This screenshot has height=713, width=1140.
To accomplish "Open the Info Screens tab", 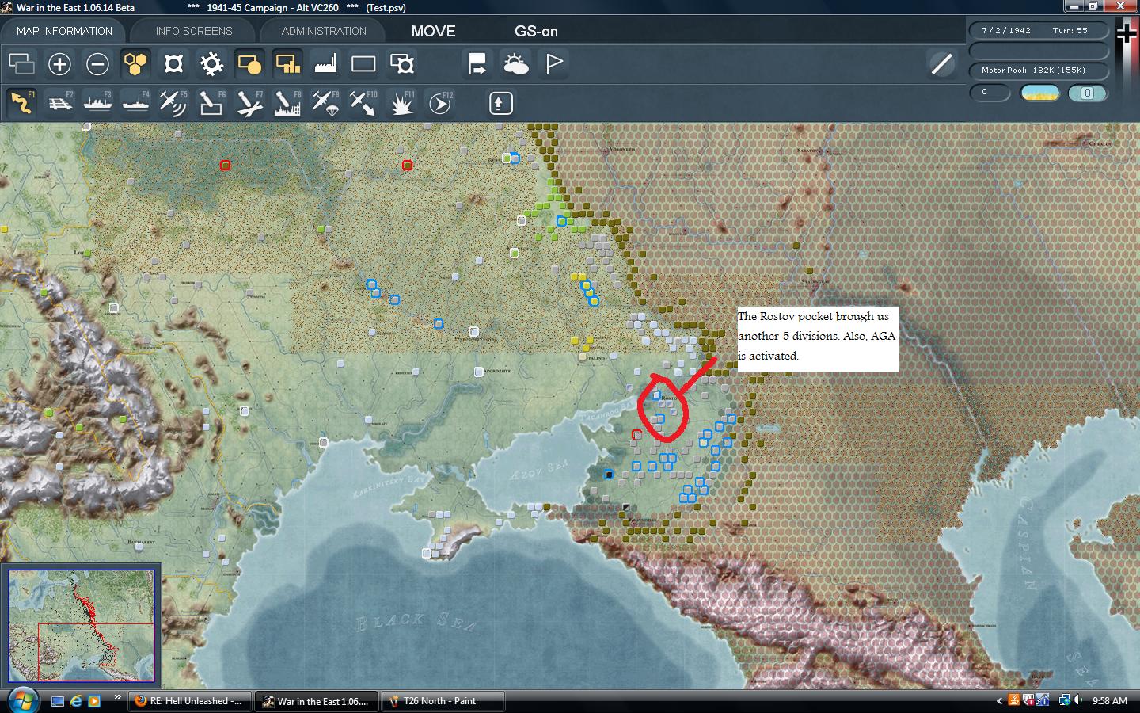I will (x=194, y=31).
